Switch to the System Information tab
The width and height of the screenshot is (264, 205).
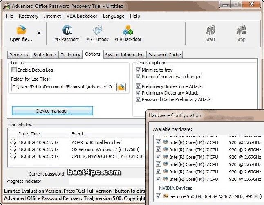(x=124, y=55)
